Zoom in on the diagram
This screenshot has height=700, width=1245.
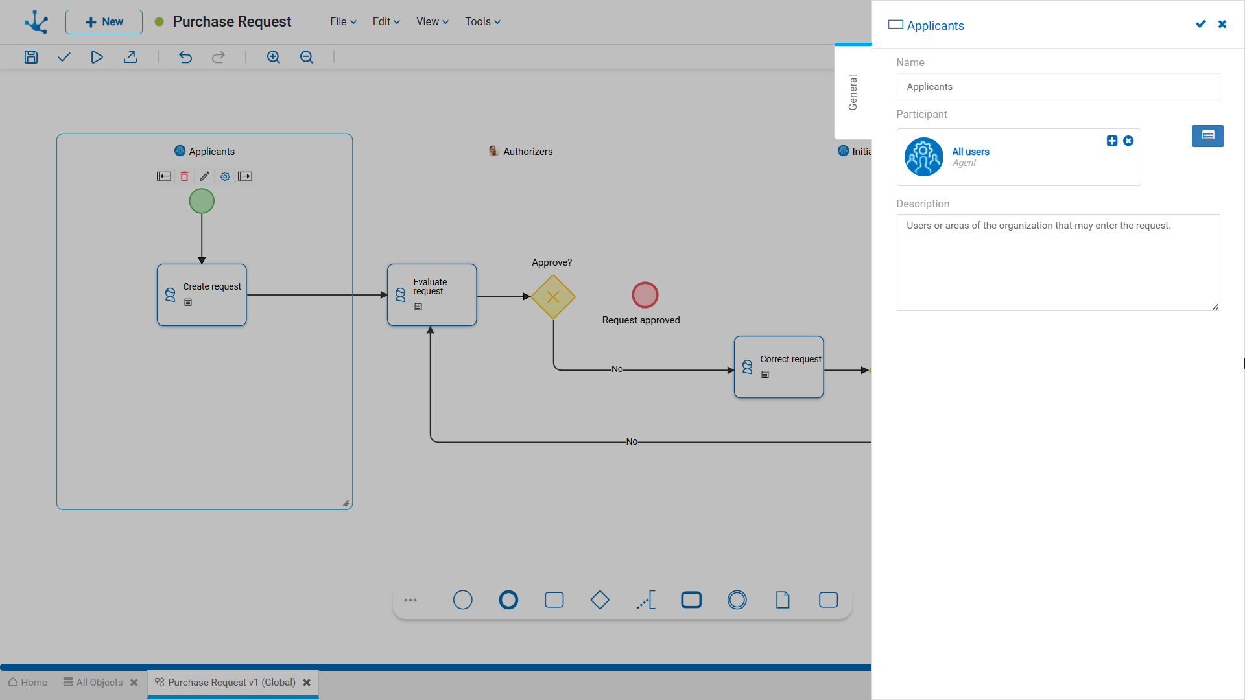tap(274, 57)
